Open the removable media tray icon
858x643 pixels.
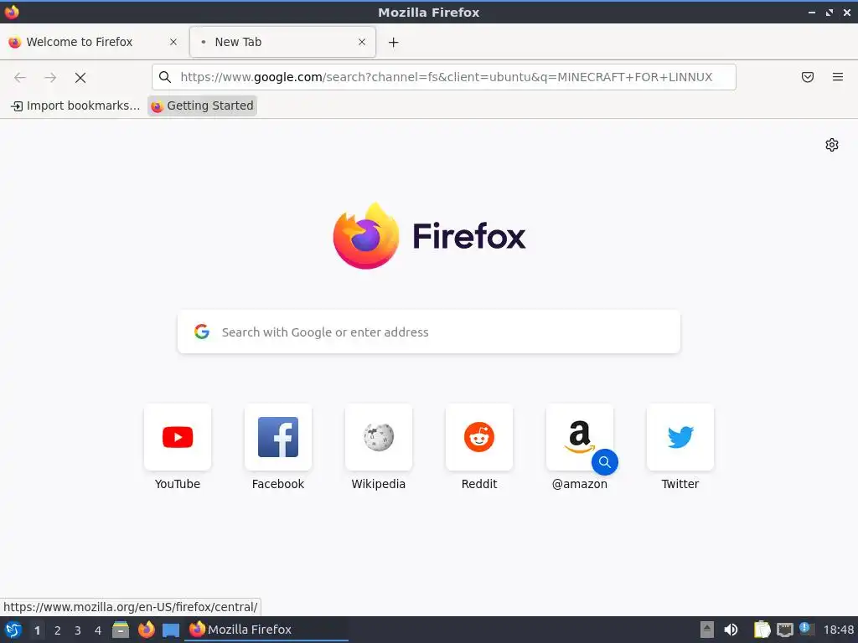[x=707, y=630]
